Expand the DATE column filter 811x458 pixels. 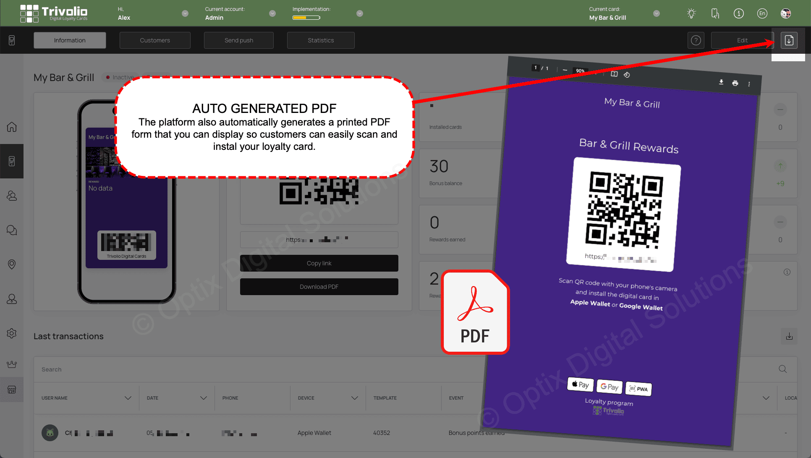pos(204,398)
